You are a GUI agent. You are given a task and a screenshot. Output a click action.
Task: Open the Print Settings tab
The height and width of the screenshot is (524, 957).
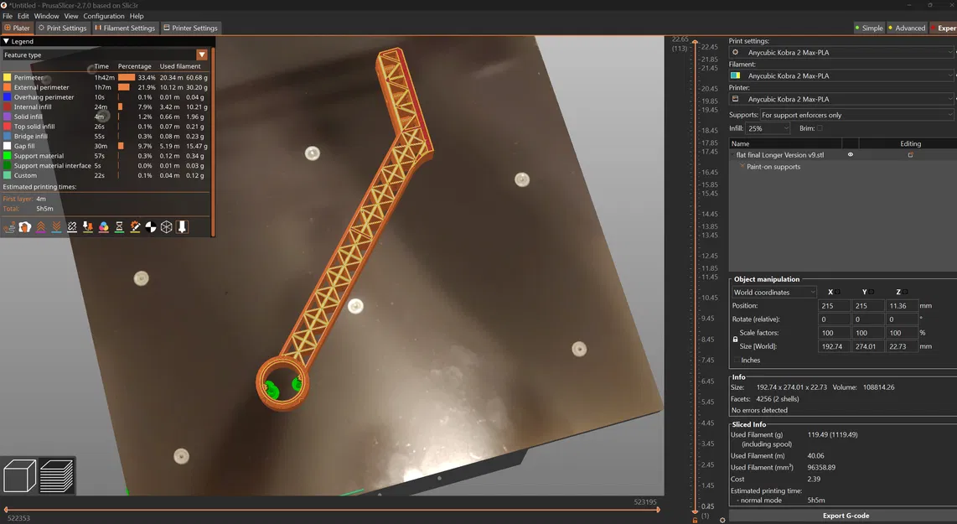click(63, 29)
